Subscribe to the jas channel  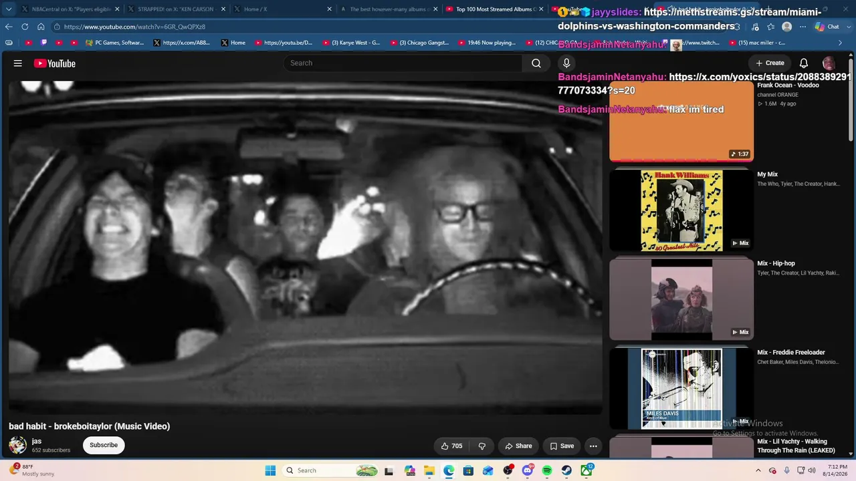pyautogui.click(x=104, y=445)
